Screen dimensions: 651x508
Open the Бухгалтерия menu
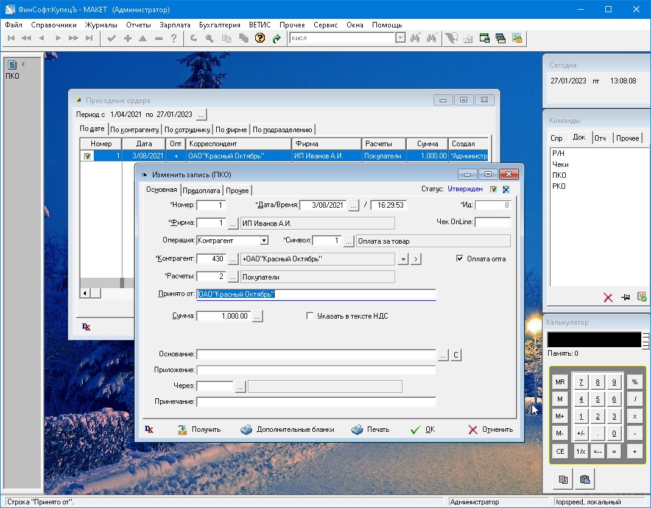pyautogui.click(x=219, y=25)
